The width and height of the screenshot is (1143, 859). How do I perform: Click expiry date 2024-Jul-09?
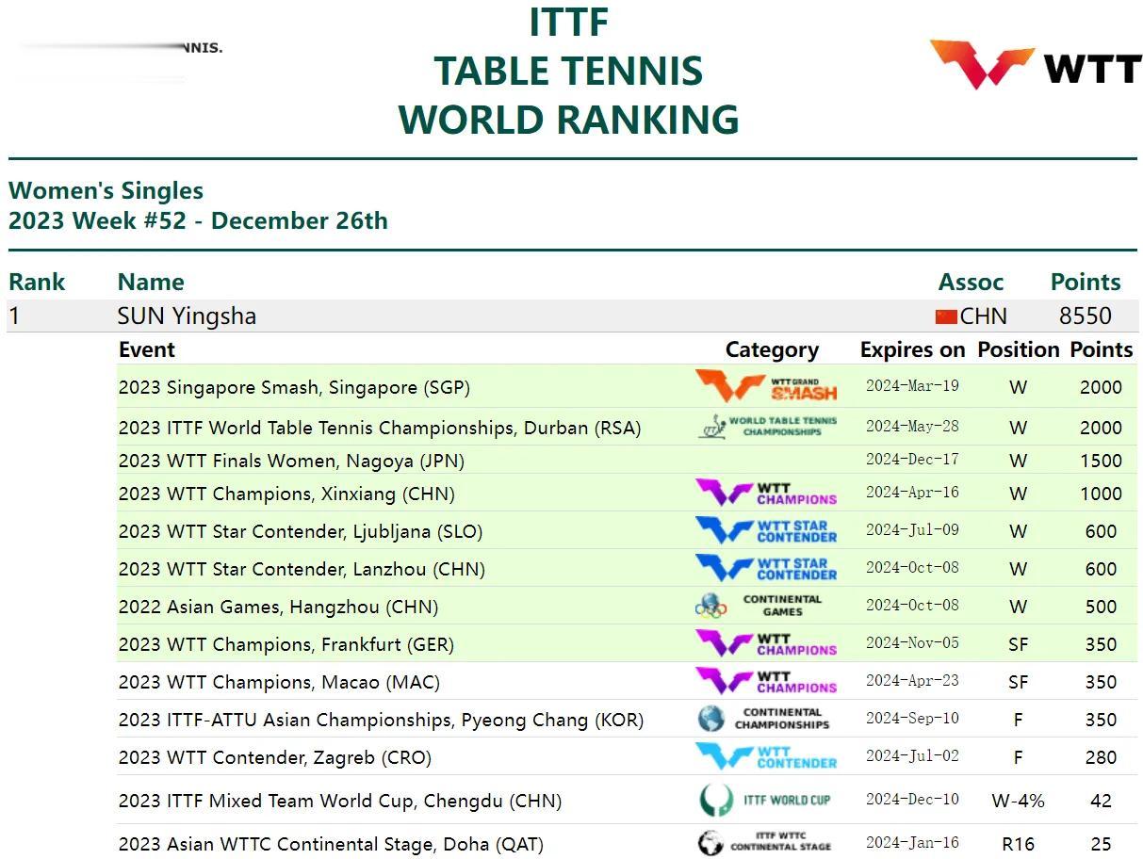click(x=912, y=530)
